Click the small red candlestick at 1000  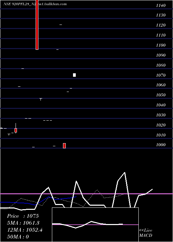(64, 146)
